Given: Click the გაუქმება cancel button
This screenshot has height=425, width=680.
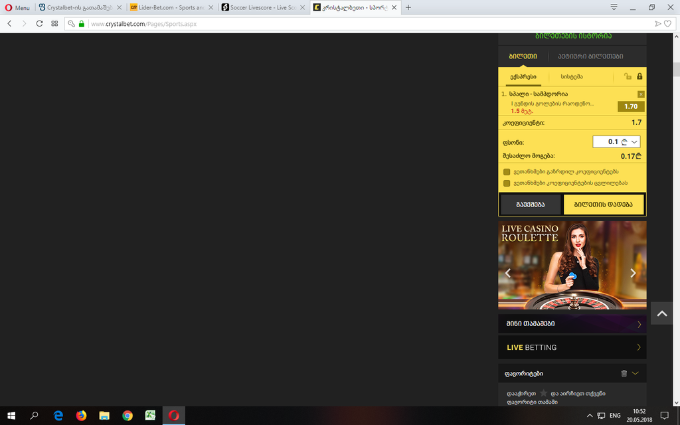Looking at the screenshot, I should [531, 205].
